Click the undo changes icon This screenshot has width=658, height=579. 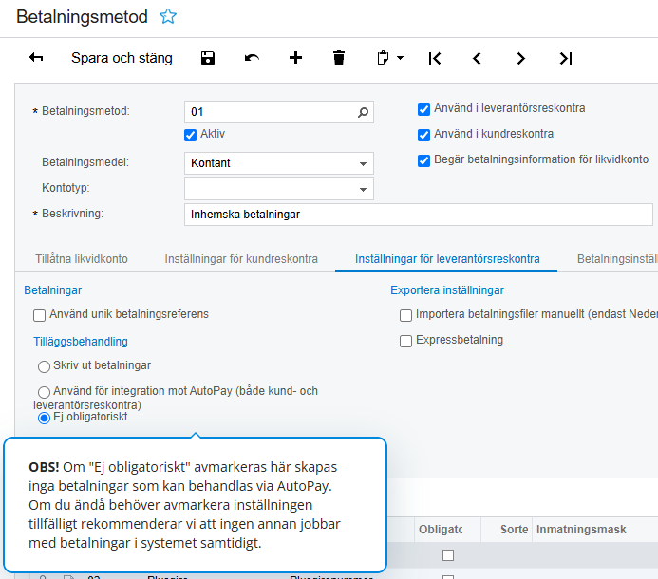(252, 58)
